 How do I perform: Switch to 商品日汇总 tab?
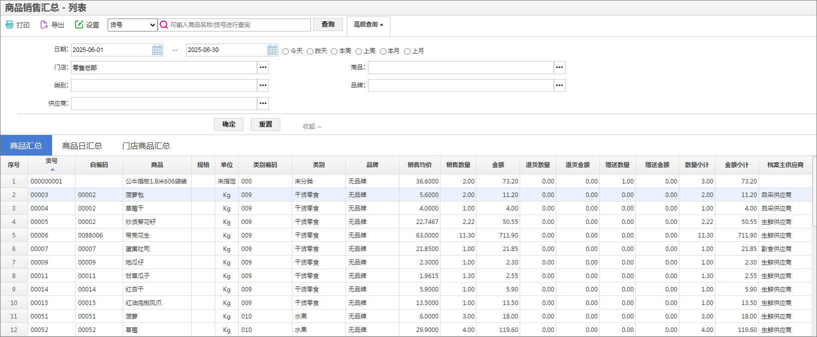pyautogui.click(x=82, y=145)
